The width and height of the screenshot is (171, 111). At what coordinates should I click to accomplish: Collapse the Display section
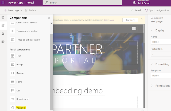(152, 30)
